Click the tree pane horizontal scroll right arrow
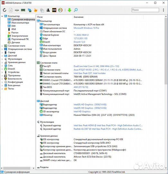 tap(33, 168)
